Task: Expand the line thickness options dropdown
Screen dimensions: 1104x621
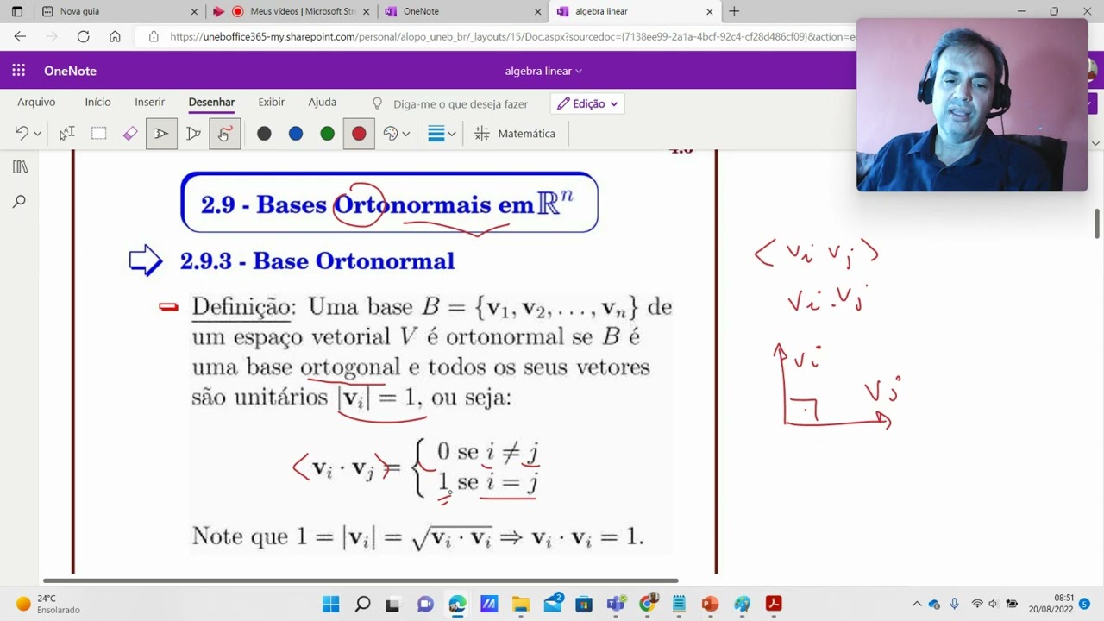Action: click(x=440, y=134)
